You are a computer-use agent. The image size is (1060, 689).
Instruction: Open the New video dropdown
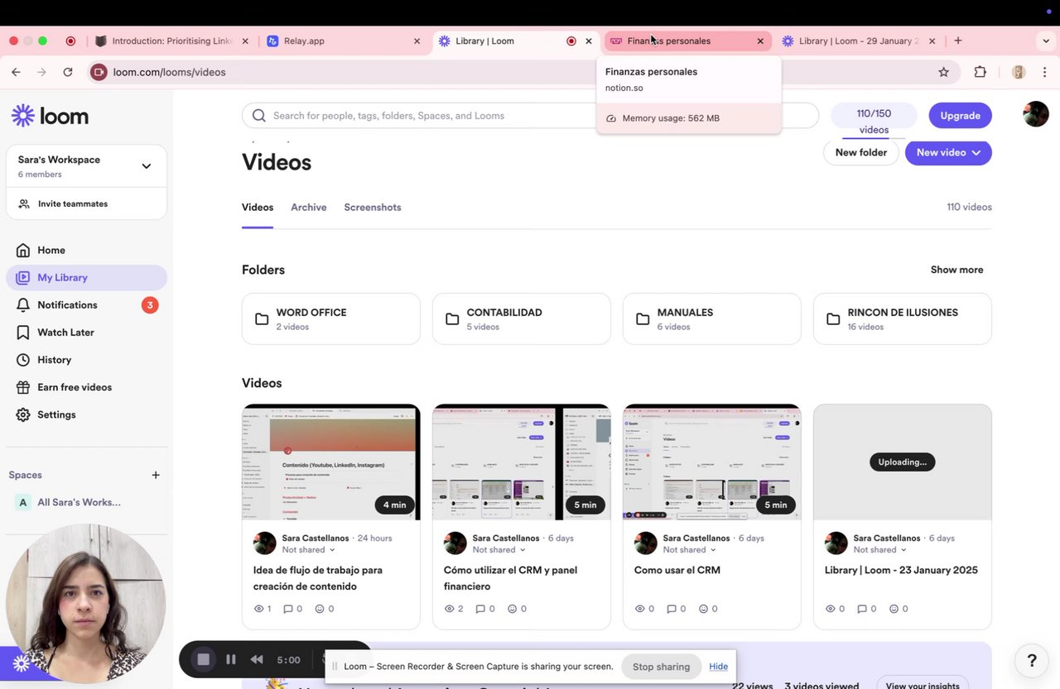(x=948, y=152)
